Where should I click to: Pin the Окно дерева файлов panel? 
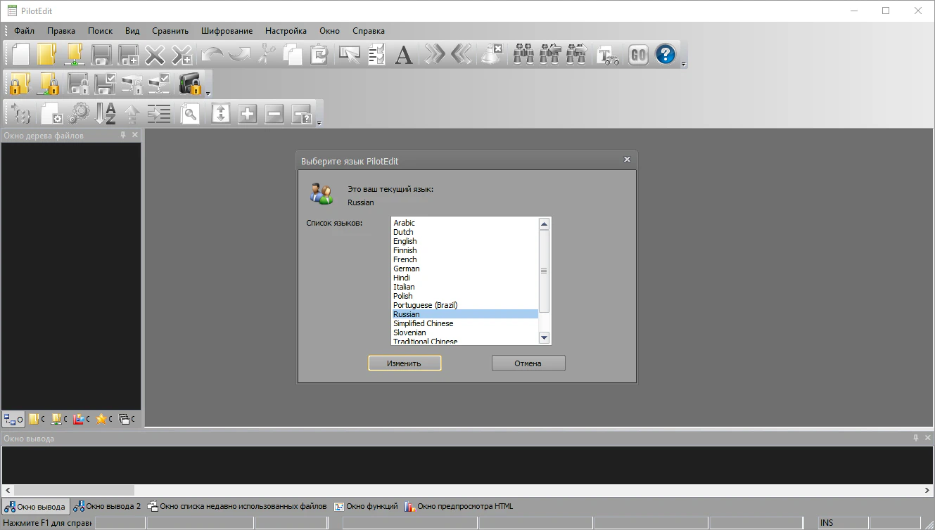click(123, 135)
